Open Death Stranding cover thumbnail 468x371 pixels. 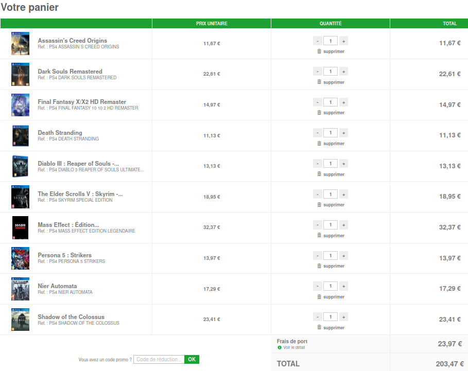pos(20,136)
